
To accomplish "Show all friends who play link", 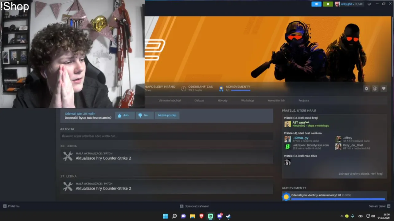I will (x=361, y=174).
